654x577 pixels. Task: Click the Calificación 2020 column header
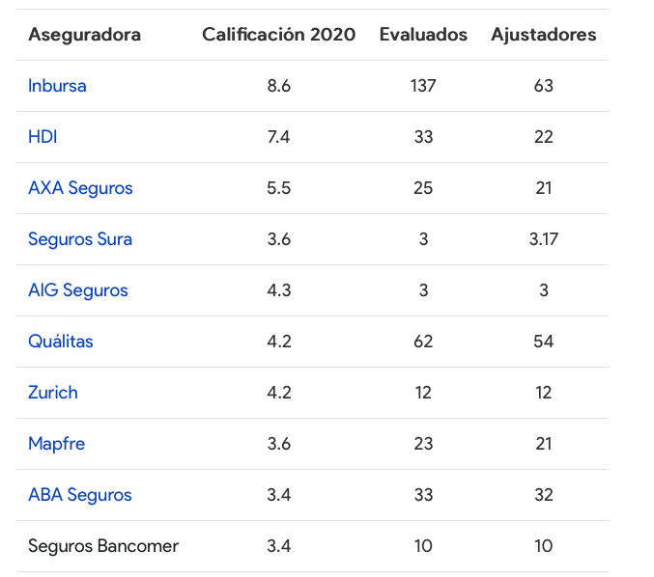click(x=278, y=35)
